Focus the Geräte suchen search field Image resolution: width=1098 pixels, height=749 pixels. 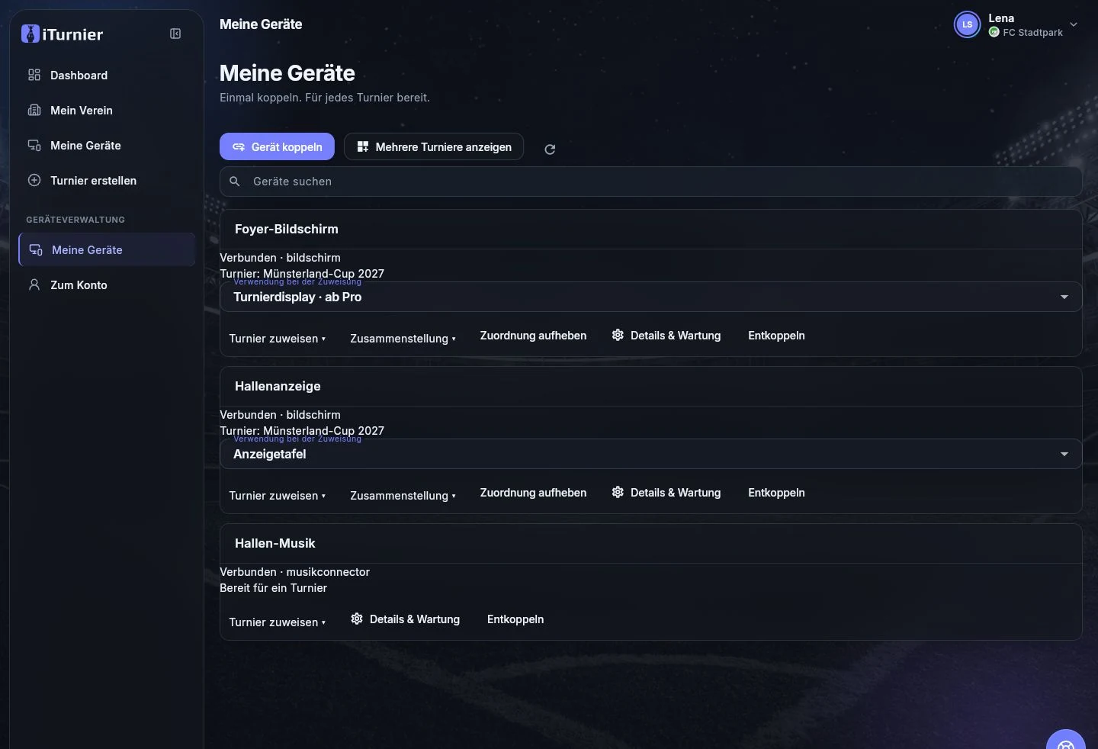pyautogui.click(x=650, y=182)
